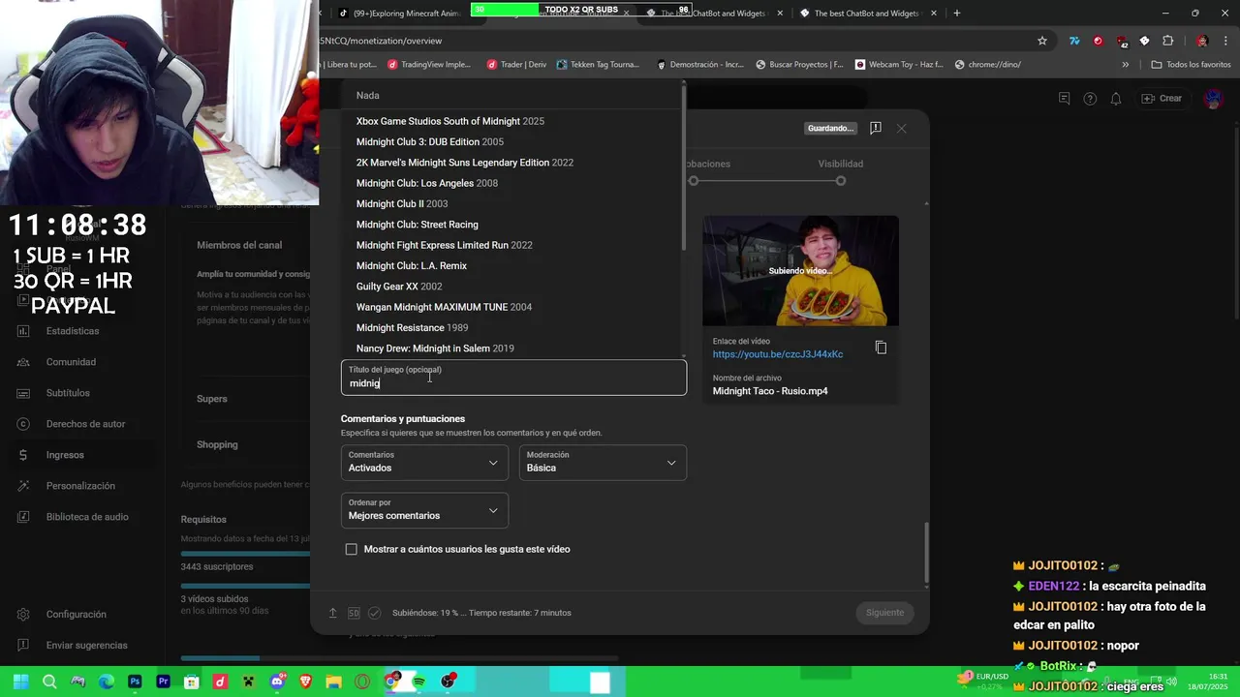Open Ingresos in the Studio sidebar
The image size is (1240, 697).
tap(65, 455)
